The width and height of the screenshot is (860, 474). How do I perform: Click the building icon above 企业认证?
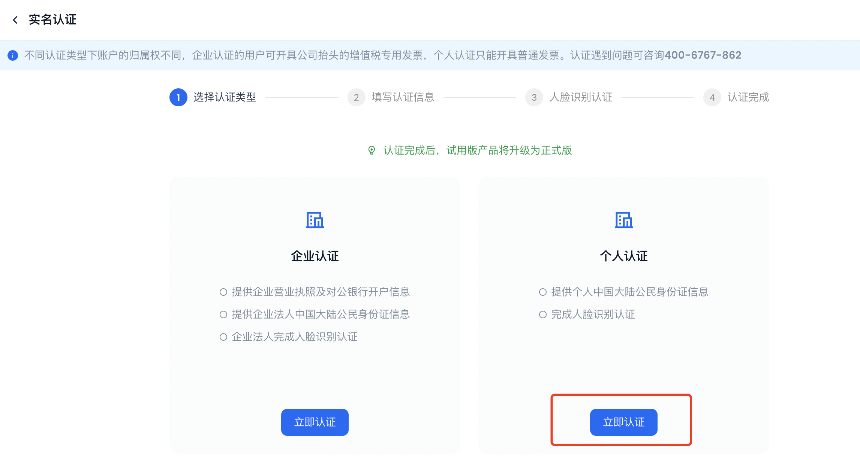point(315,220)
